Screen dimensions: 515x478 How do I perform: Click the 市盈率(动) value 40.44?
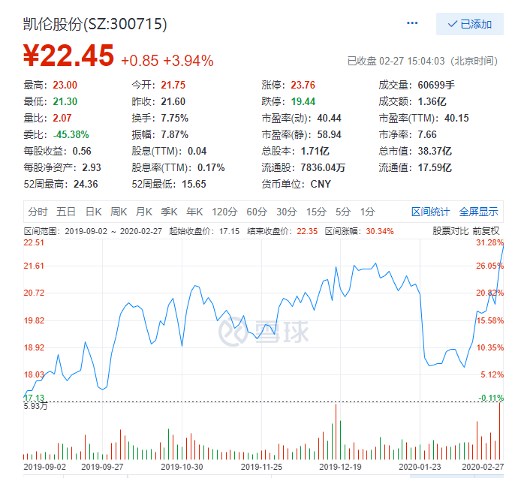click(x=329, y=118)
